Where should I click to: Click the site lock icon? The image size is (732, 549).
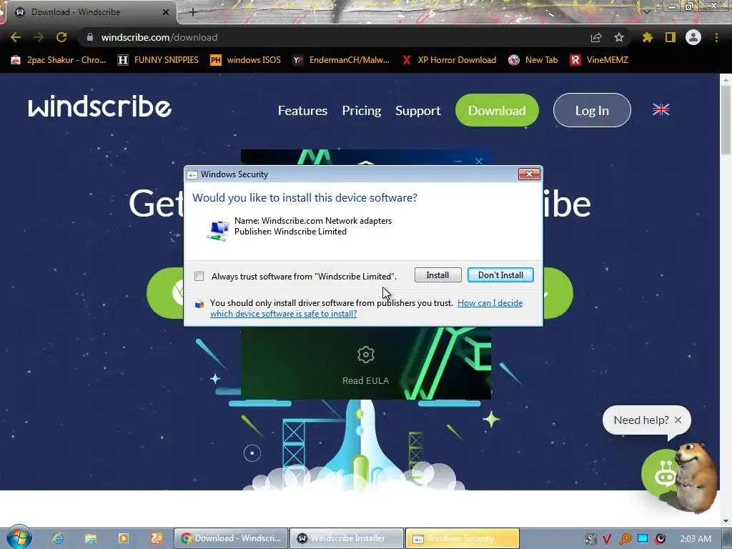[x=90, y=37]
